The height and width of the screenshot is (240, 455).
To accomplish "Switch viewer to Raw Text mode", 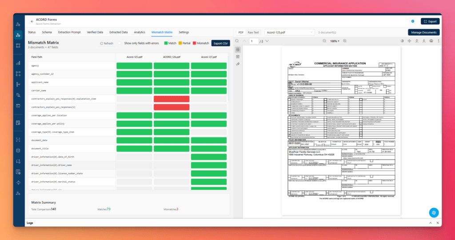I will pos(253,32).
